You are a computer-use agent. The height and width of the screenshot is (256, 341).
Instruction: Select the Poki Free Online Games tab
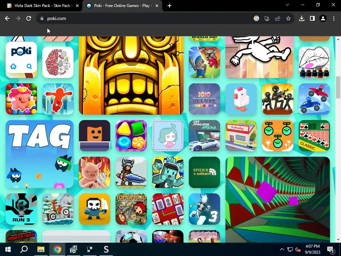click(122, 6)
